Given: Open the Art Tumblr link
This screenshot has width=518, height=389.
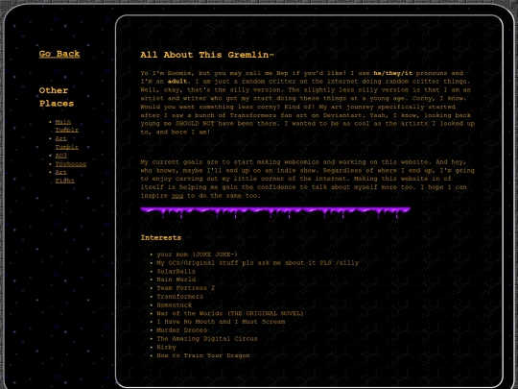Looking at the screenshot, I should pos(66,143).
